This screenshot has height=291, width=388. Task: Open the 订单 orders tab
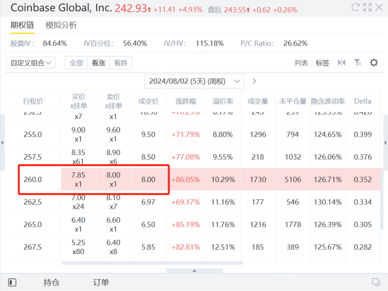[x=101, y=282]
